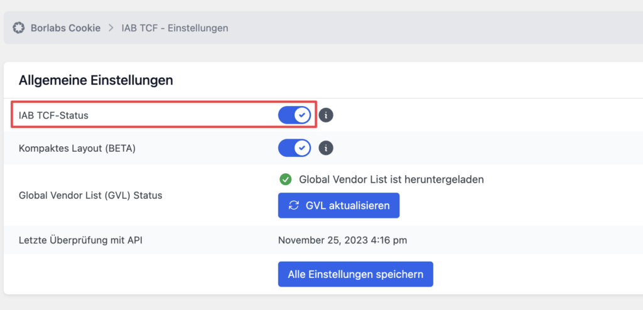
Task: Click the November 25, 2023 timestamp
Action: 342,240
